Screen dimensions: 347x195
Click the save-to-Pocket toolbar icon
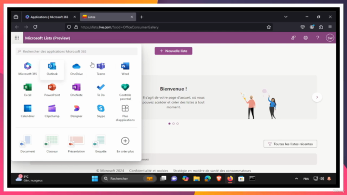point(303,27)
